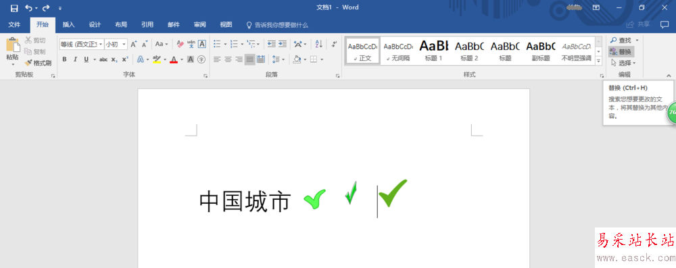Open the Customize Quick Access Toolbar dropdown
This screenshot has height=268, width=676.
[x=60, y=8]
